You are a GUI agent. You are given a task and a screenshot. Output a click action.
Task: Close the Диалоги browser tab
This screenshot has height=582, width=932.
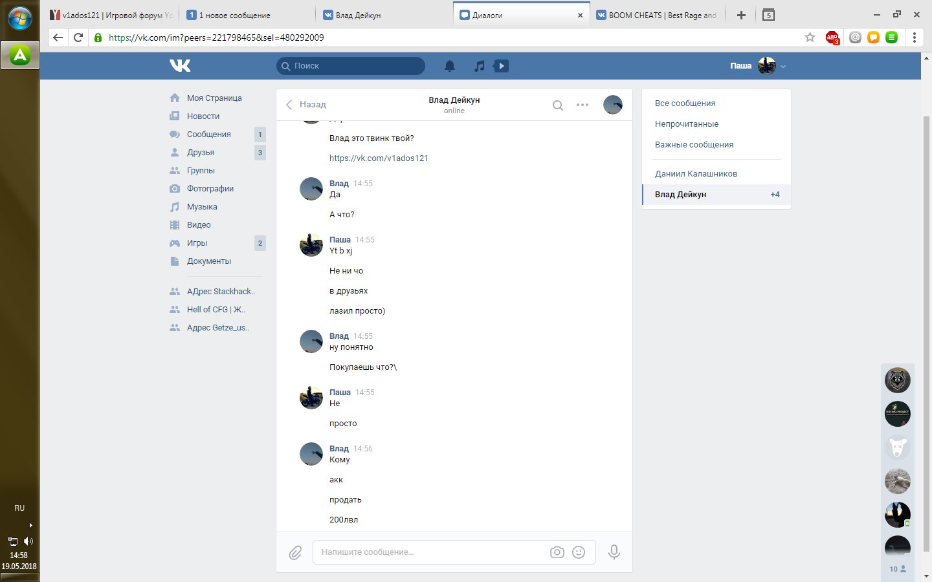580,16
